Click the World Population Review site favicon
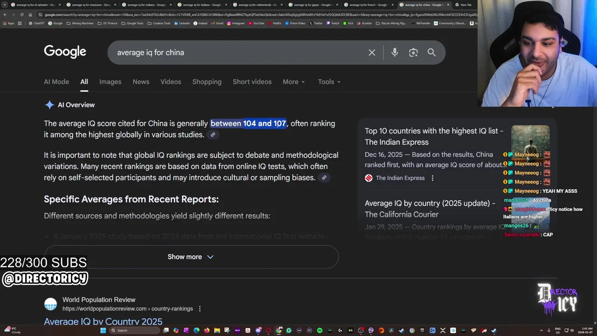The image size is (597, 336). 50,304
